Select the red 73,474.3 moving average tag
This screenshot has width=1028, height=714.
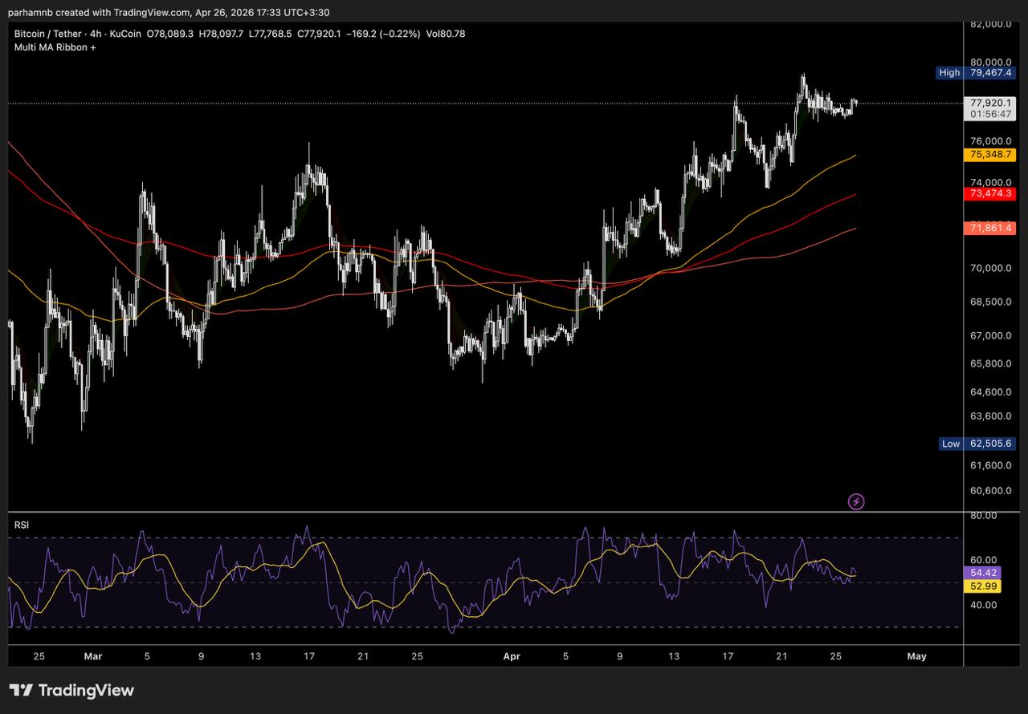pos(990,193)
